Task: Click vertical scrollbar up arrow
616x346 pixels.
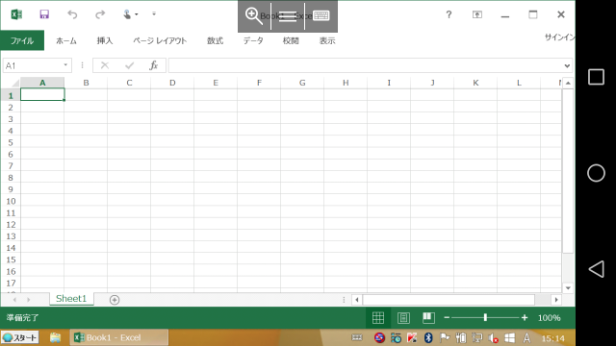Action: (x=568, y=84)
